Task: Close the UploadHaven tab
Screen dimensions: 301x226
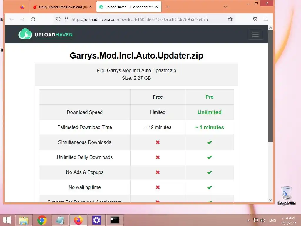Action: 157,7
